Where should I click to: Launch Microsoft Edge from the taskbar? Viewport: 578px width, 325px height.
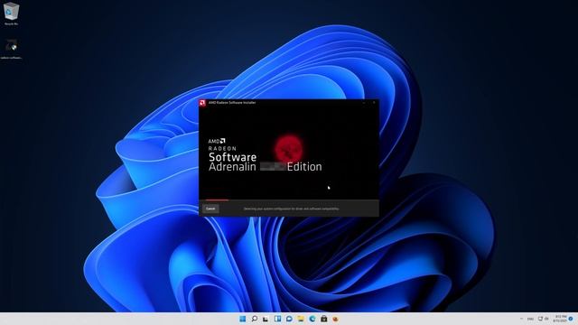[312, 319]
